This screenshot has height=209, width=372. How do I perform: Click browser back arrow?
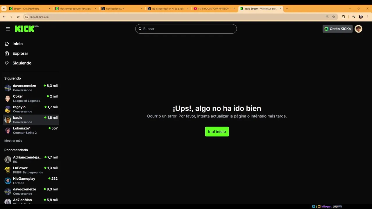(4, 17)
